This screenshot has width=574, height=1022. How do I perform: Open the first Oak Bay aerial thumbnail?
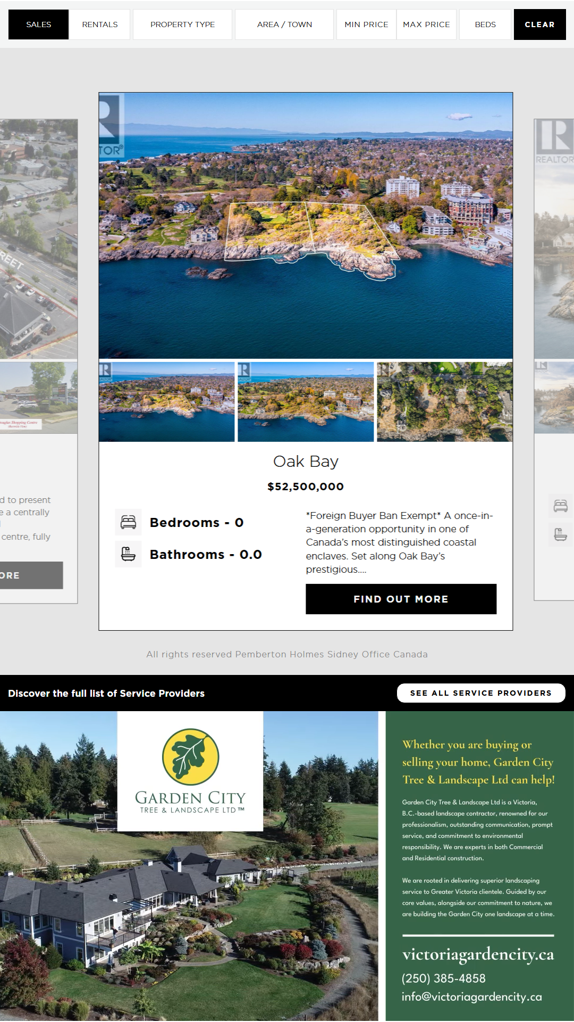coord(167,402)
